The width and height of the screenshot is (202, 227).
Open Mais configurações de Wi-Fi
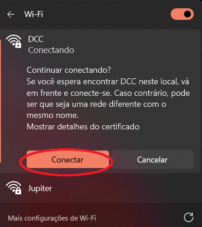[52, 218]
